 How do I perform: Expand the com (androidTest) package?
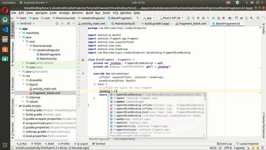click(23, 63)
